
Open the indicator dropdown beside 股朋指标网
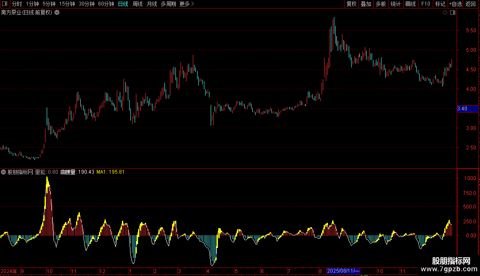[3, 172]
